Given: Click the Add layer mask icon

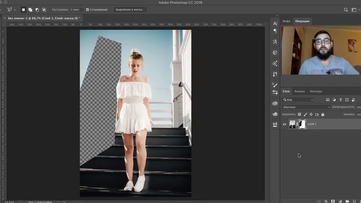Looking at the screenshot, I should coord(333,201).
